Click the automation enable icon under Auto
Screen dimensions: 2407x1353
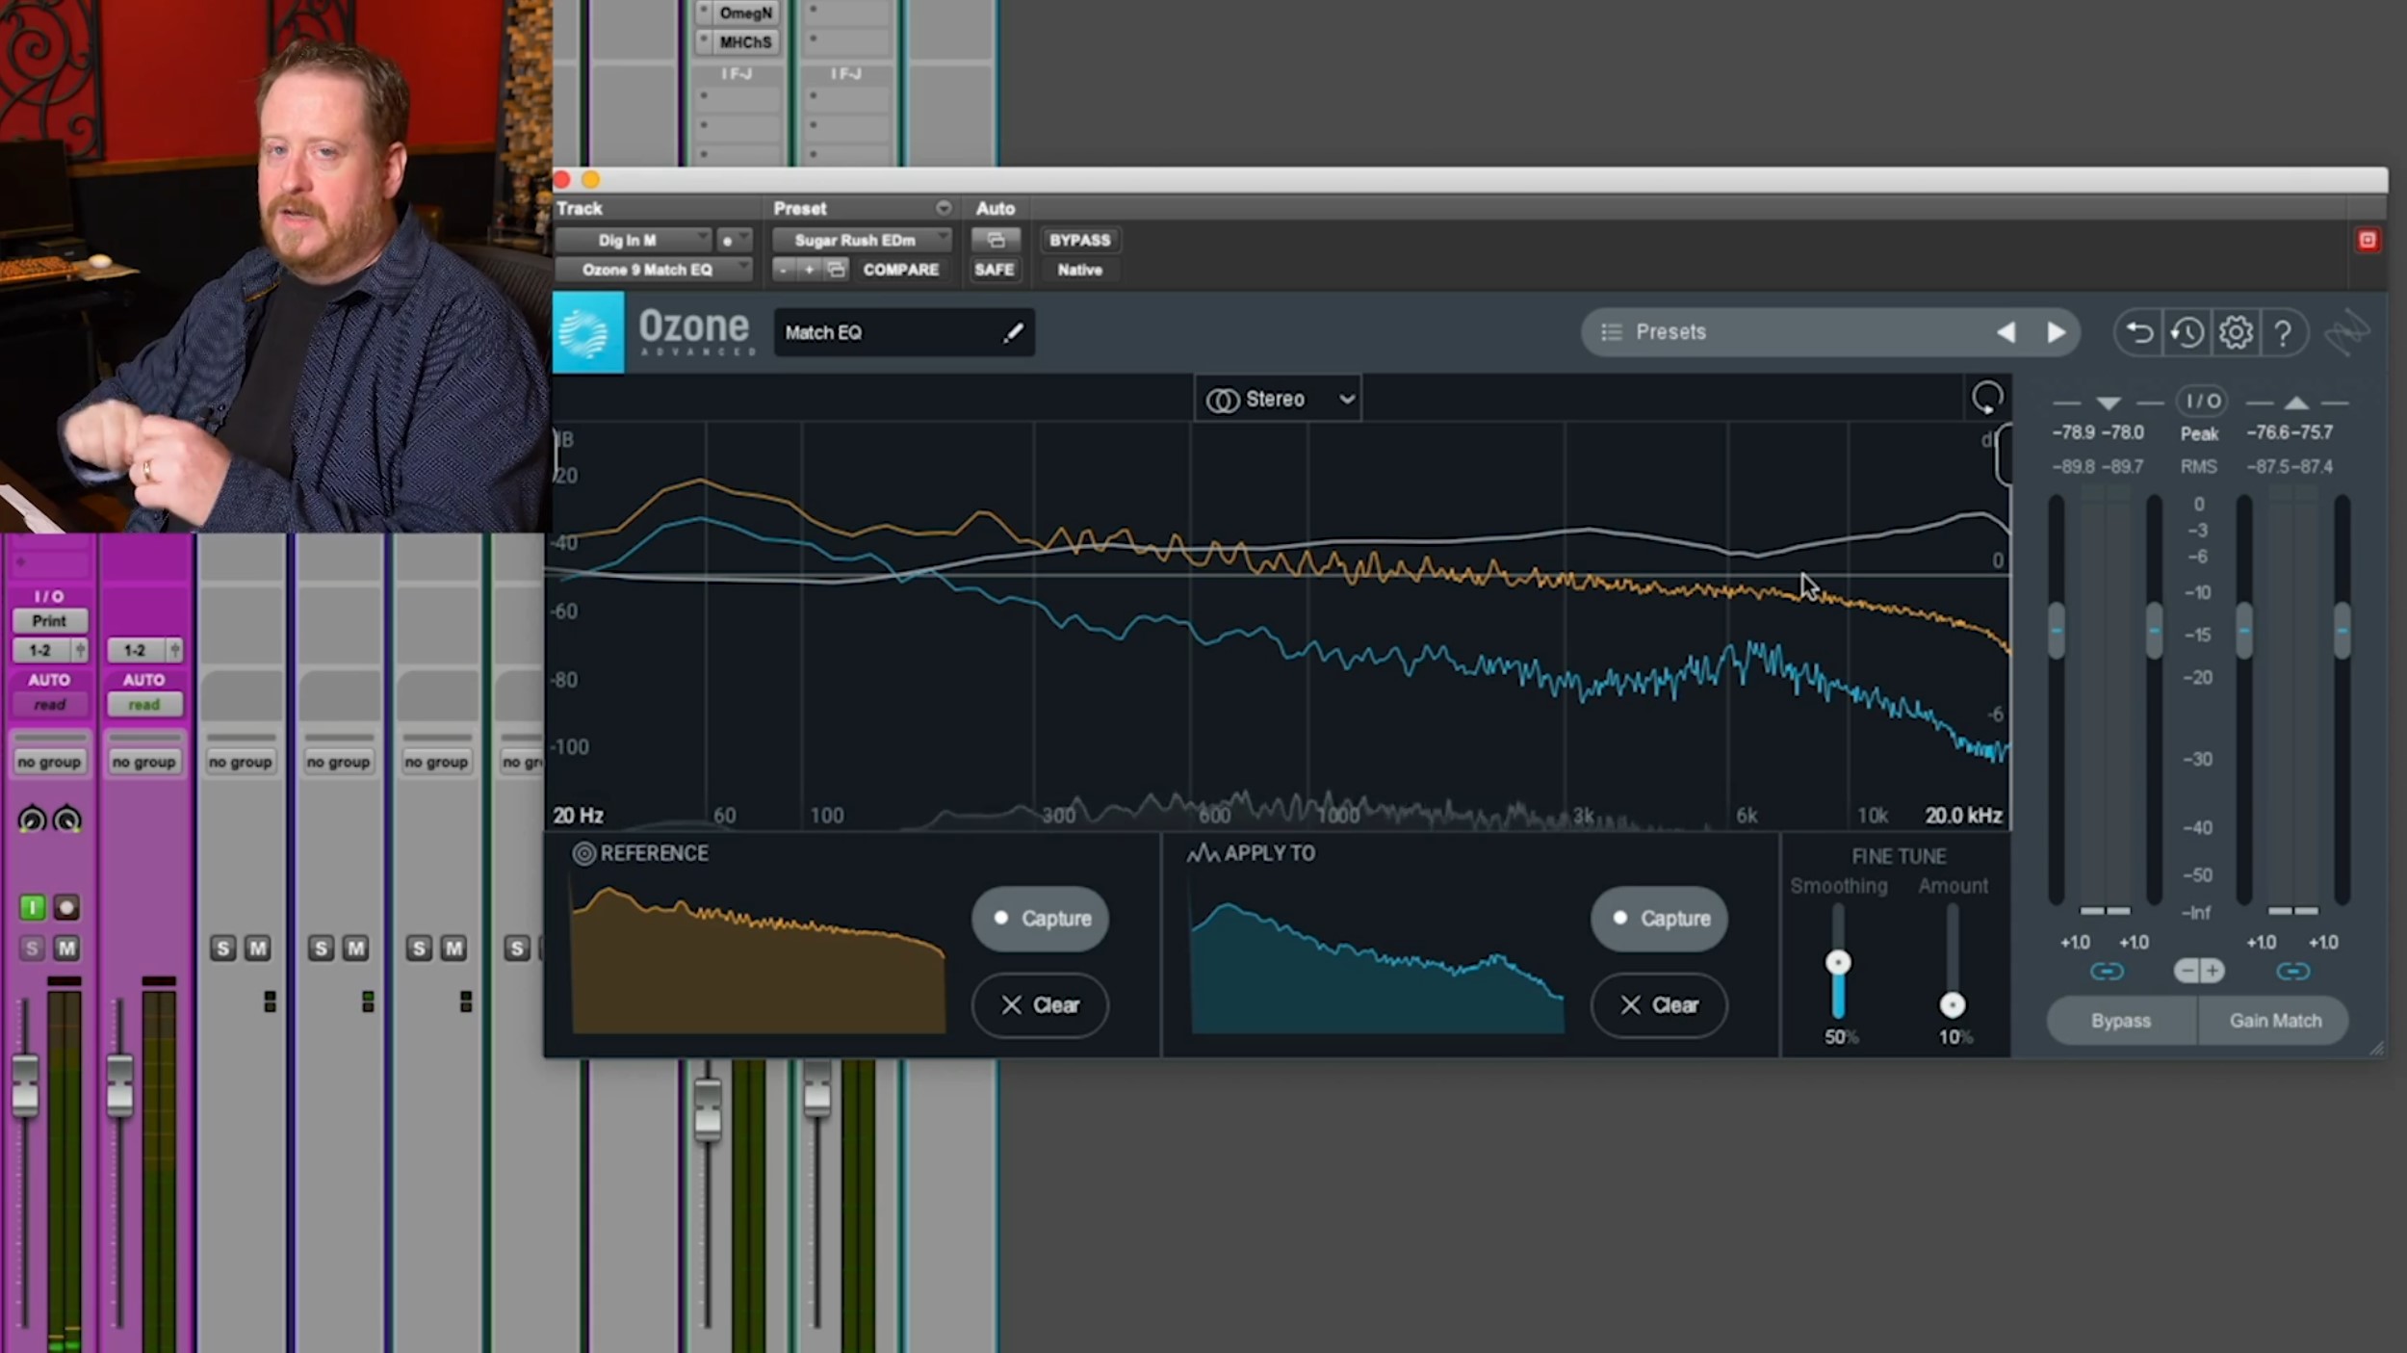tap(996, 240)
